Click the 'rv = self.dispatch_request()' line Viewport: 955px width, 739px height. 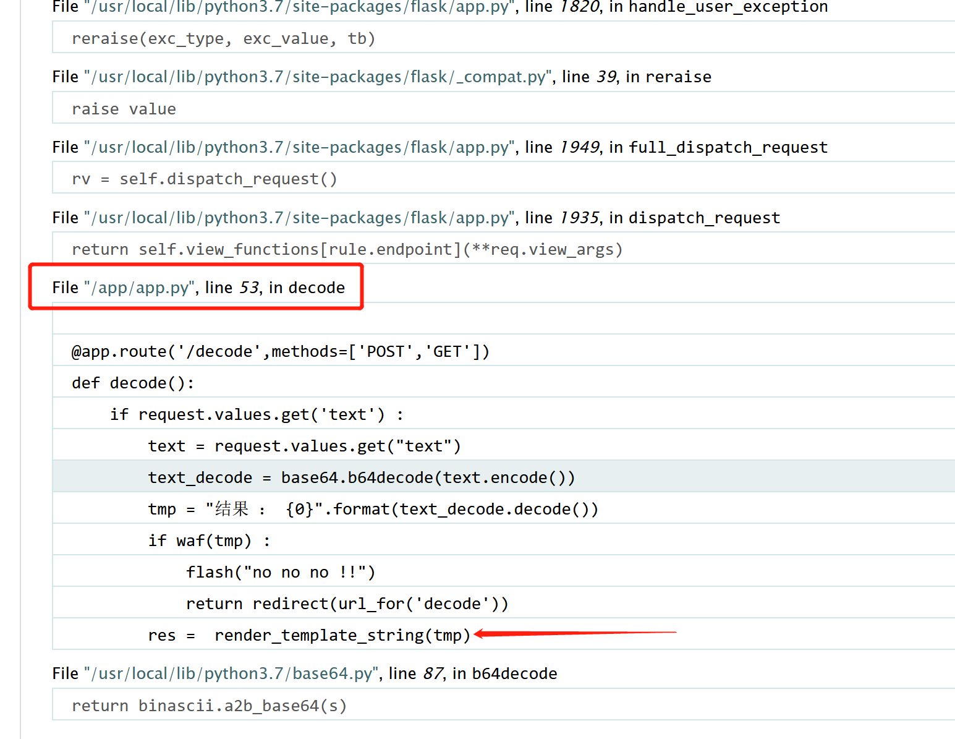pos(504,179)
